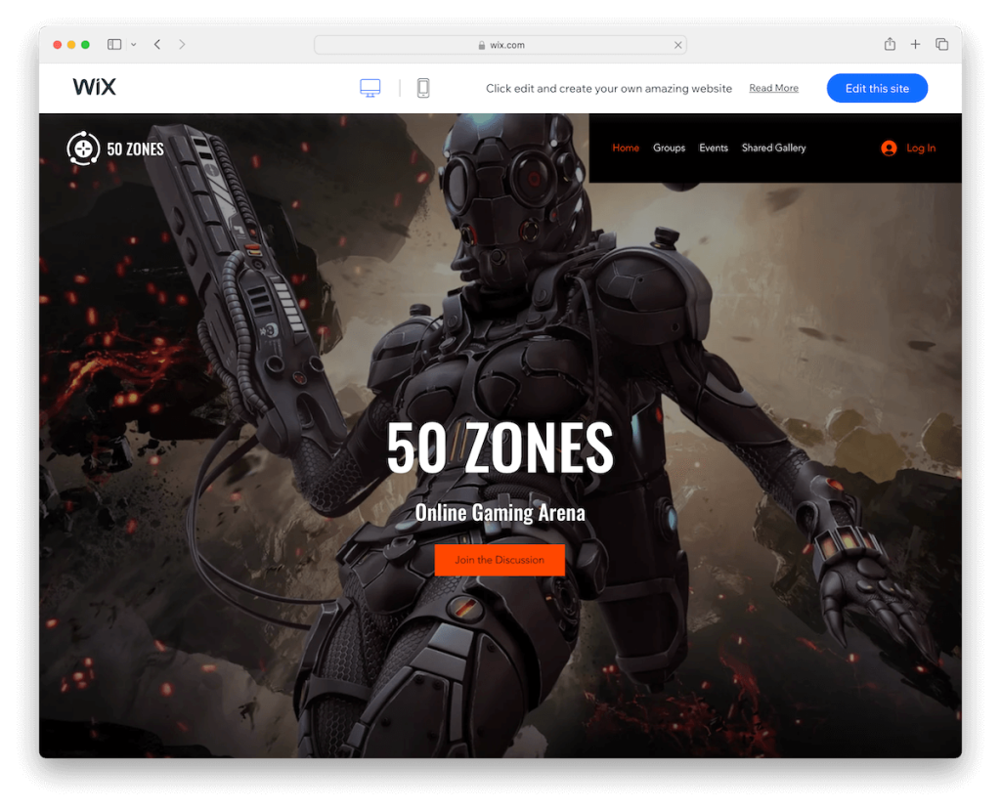Click the green fullscreen window button
The image size is (1001, 810).
pyautogui.click(x=86, y=45)
